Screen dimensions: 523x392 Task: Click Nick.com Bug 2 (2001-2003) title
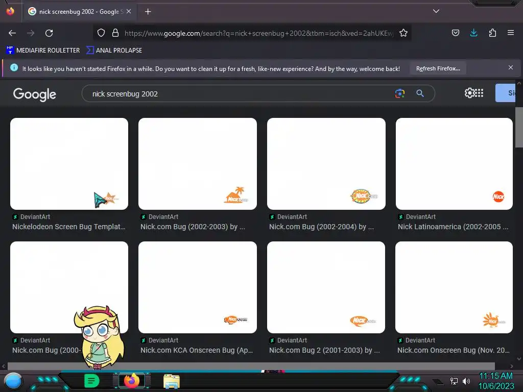(x=324, y=350)
